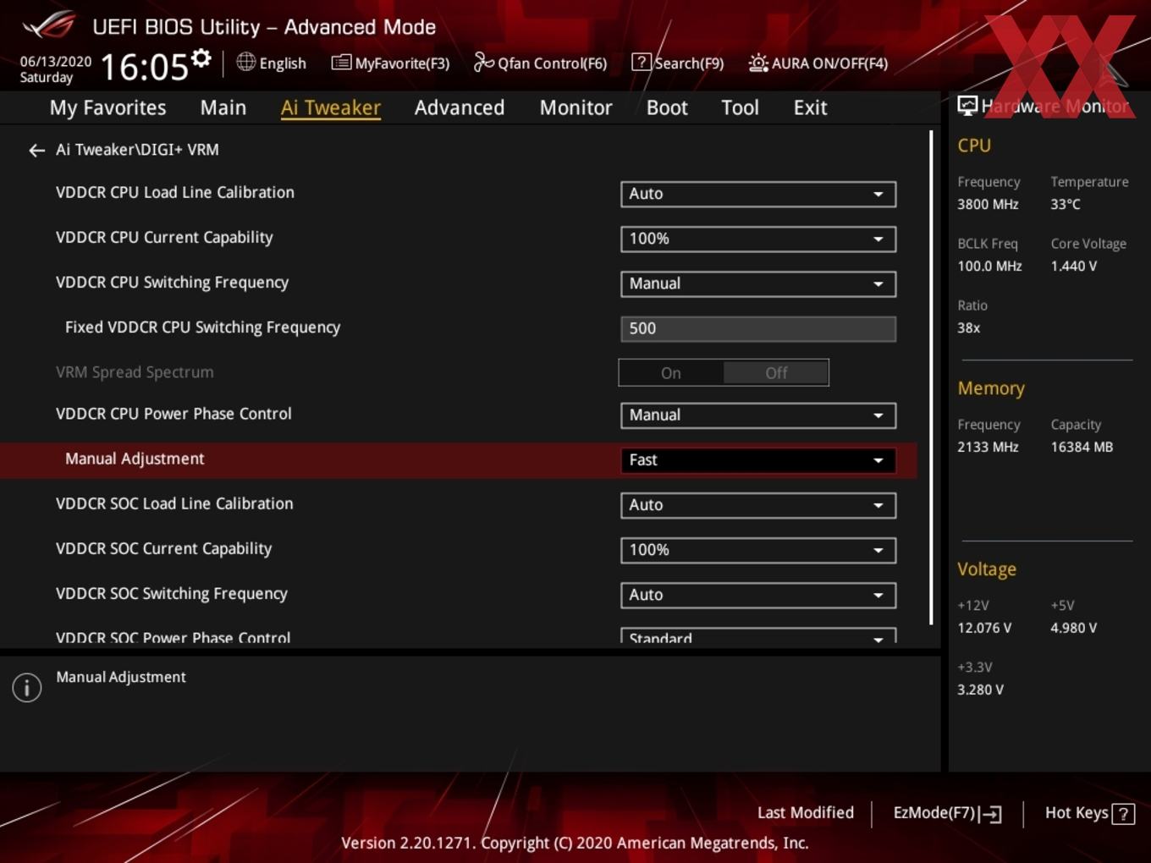Click the EzMode exit arrow icon
Image resolution: width=1151 pixels, height=863 pixels.
pos(990,814)
